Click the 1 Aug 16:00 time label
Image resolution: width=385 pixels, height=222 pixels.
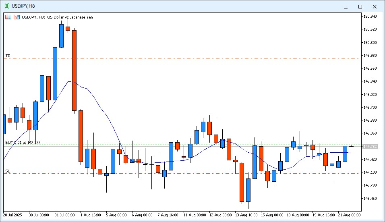[91, 215]
